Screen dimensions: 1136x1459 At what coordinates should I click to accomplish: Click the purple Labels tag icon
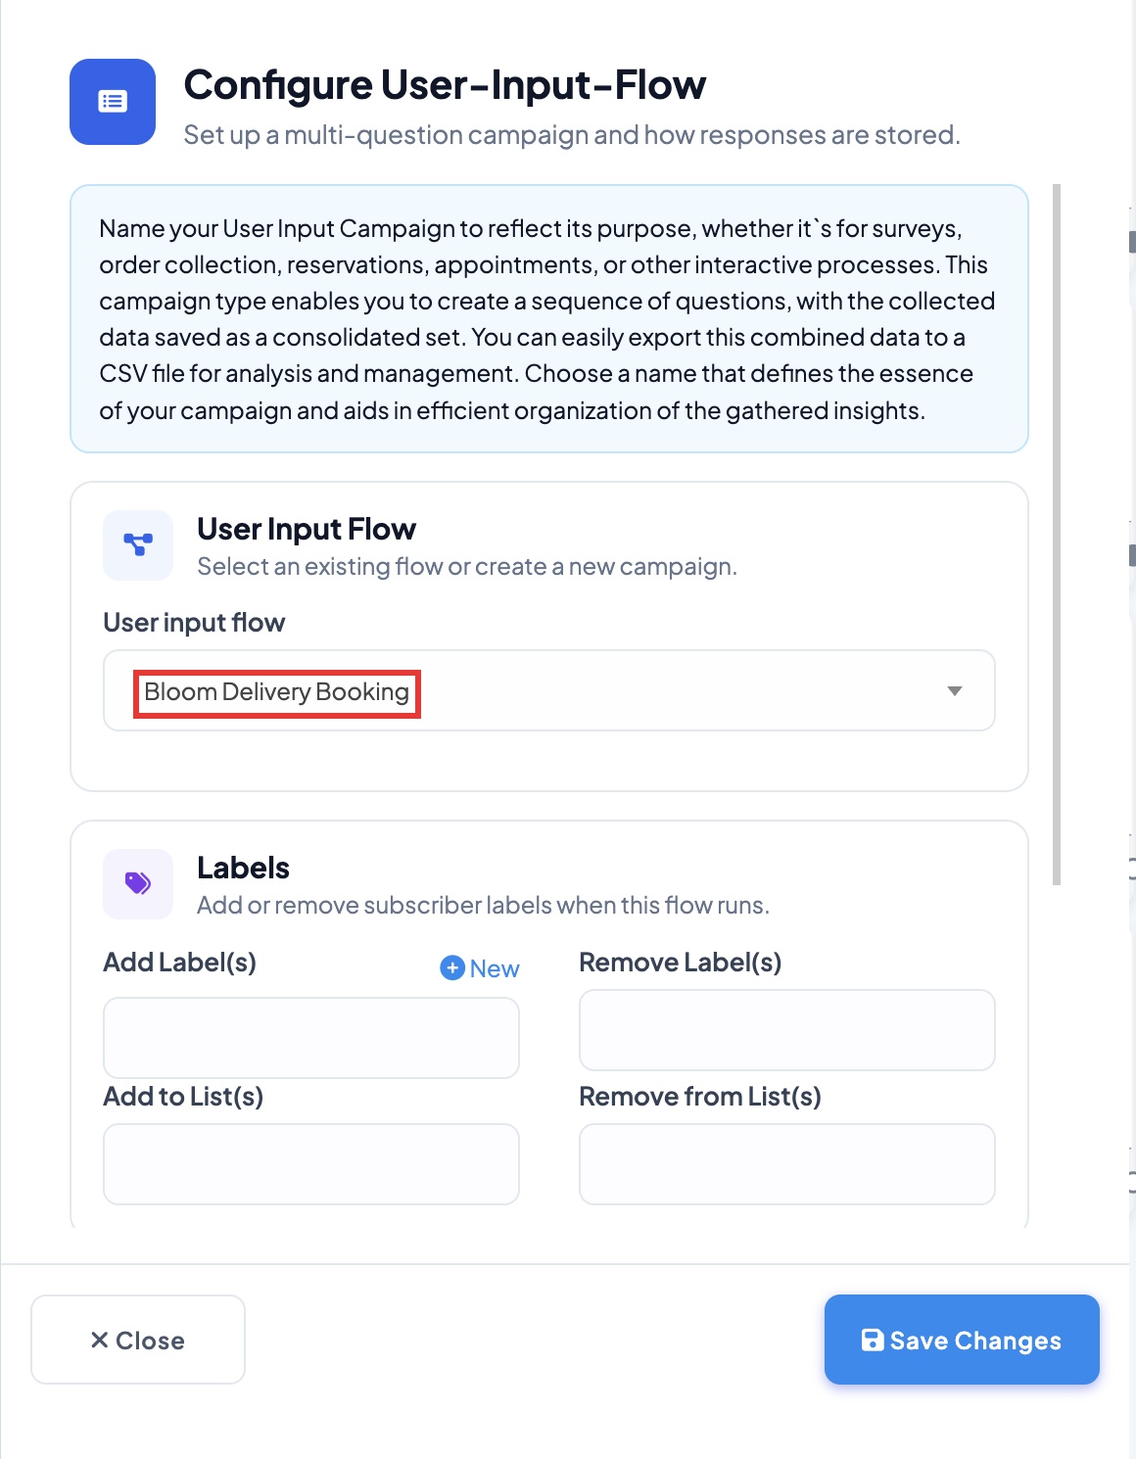tap(138, 883)
